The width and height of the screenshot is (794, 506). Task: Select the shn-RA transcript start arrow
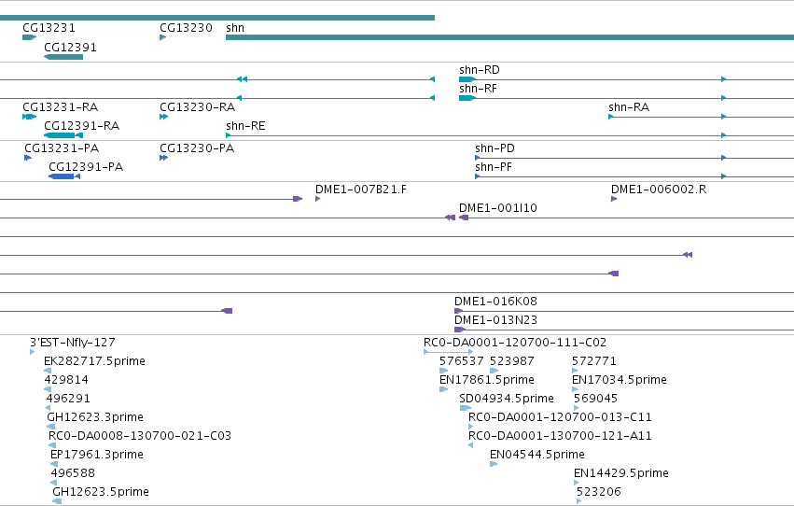point(611,117)
